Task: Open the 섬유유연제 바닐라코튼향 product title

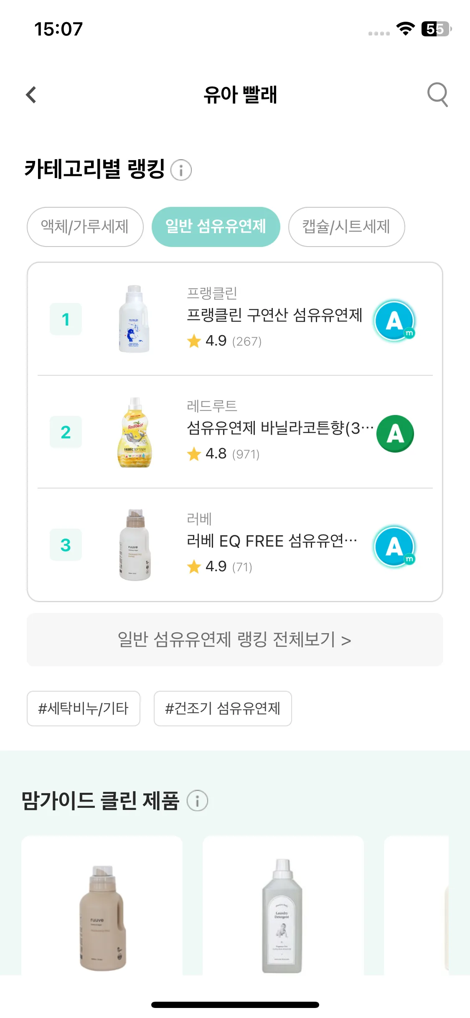Action: click(280, 428)
